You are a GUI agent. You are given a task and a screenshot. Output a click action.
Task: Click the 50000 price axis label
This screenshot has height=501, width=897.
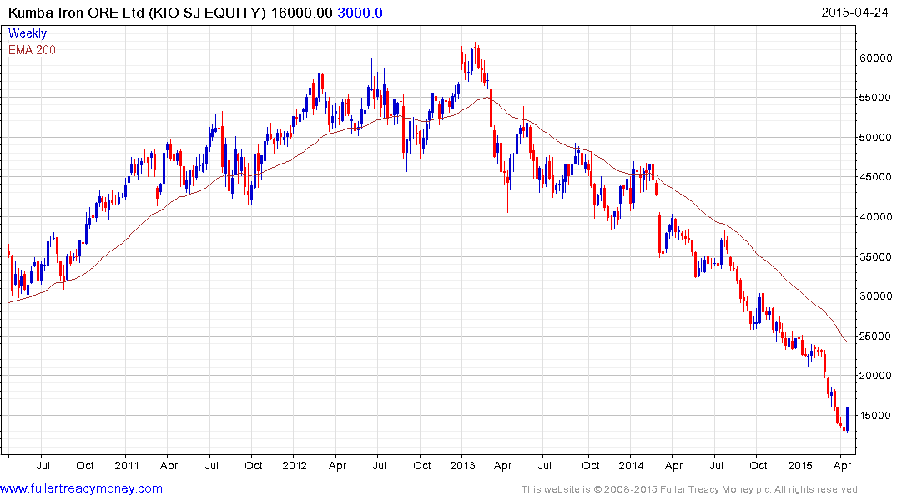875,138
